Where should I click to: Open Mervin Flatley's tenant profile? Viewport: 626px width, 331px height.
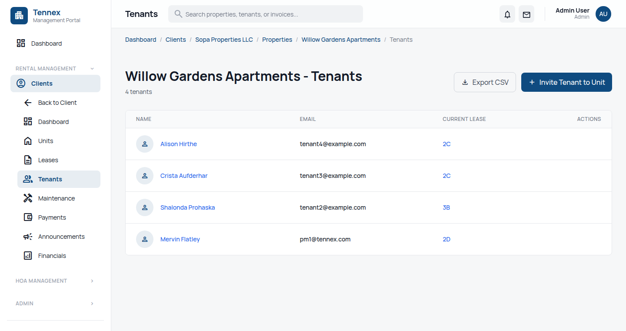[x=180, y=239]
